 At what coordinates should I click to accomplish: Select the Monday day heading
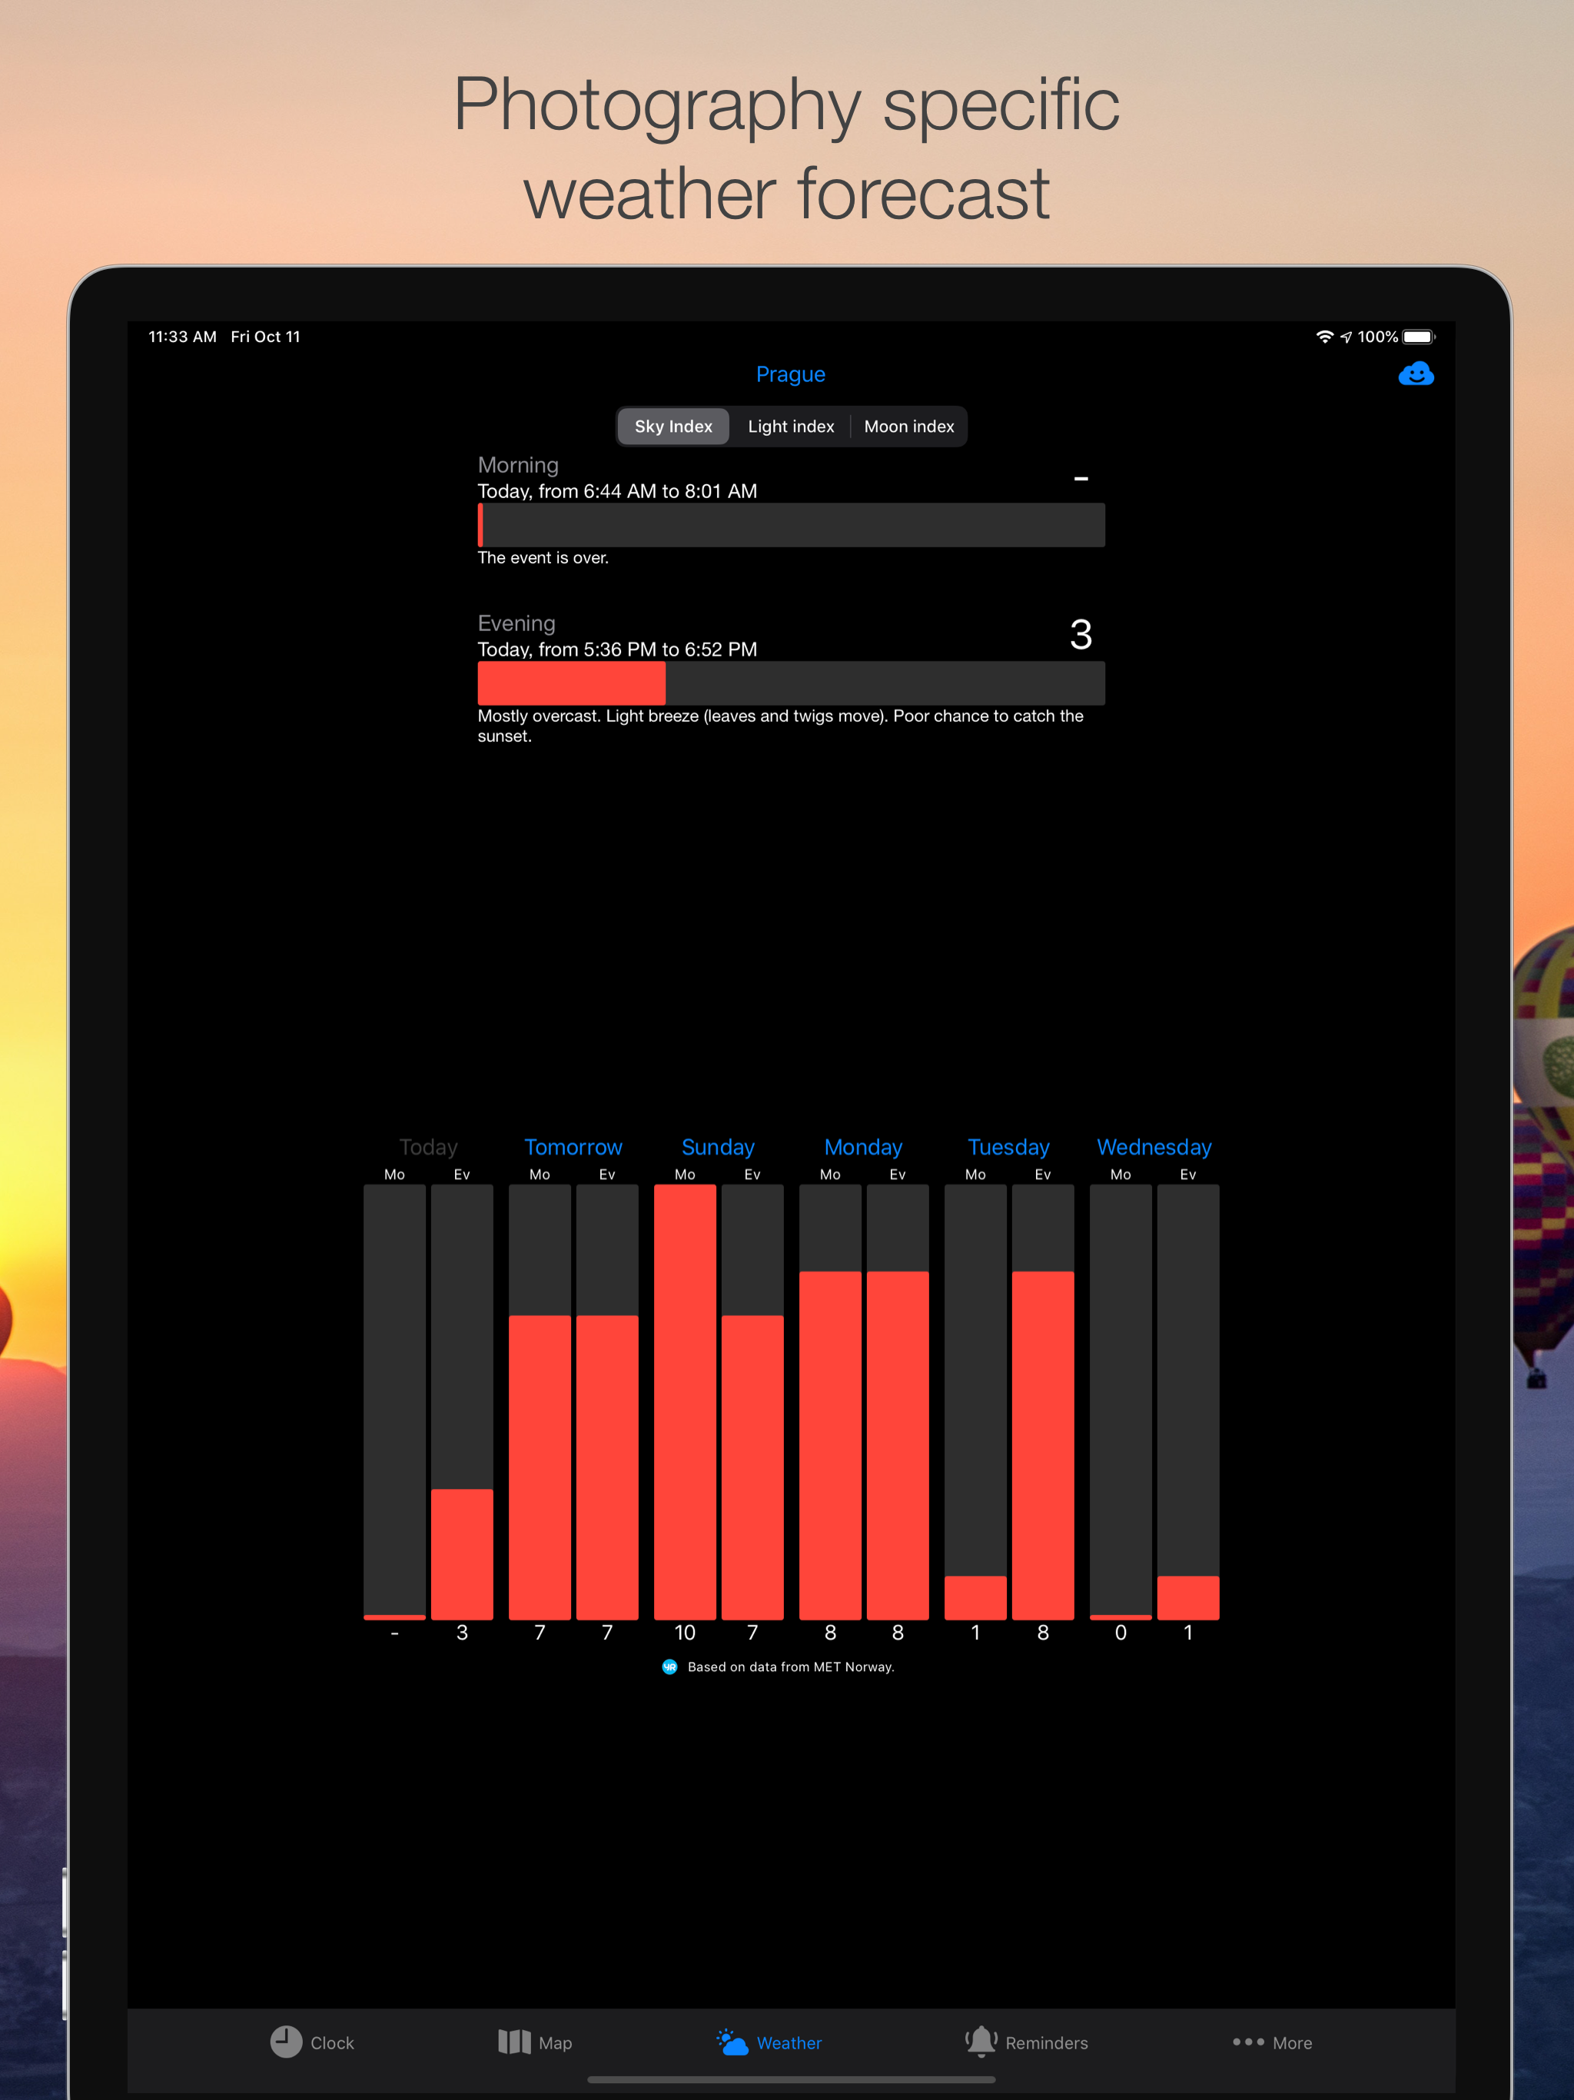[x=863, y=1147]
